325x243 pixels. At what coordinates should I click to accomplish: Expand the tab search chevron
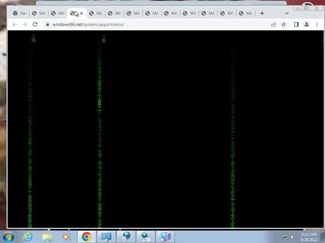[x=287, y=13]
